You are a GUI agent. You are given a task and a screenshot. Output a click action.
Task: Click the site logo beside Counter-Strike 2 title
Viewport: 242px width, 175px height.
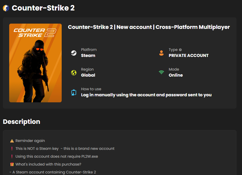[6, 8]
